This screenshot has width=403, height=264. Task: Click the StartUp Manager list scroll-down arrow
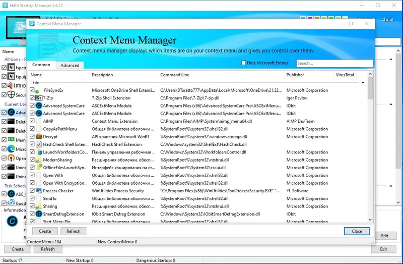pos(398,202)
